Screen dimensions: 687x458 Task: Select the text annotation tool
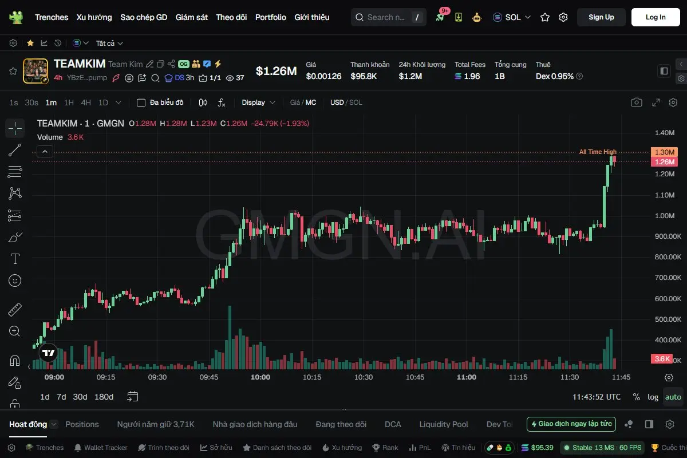pyautogui.click(x=15, y=259)
